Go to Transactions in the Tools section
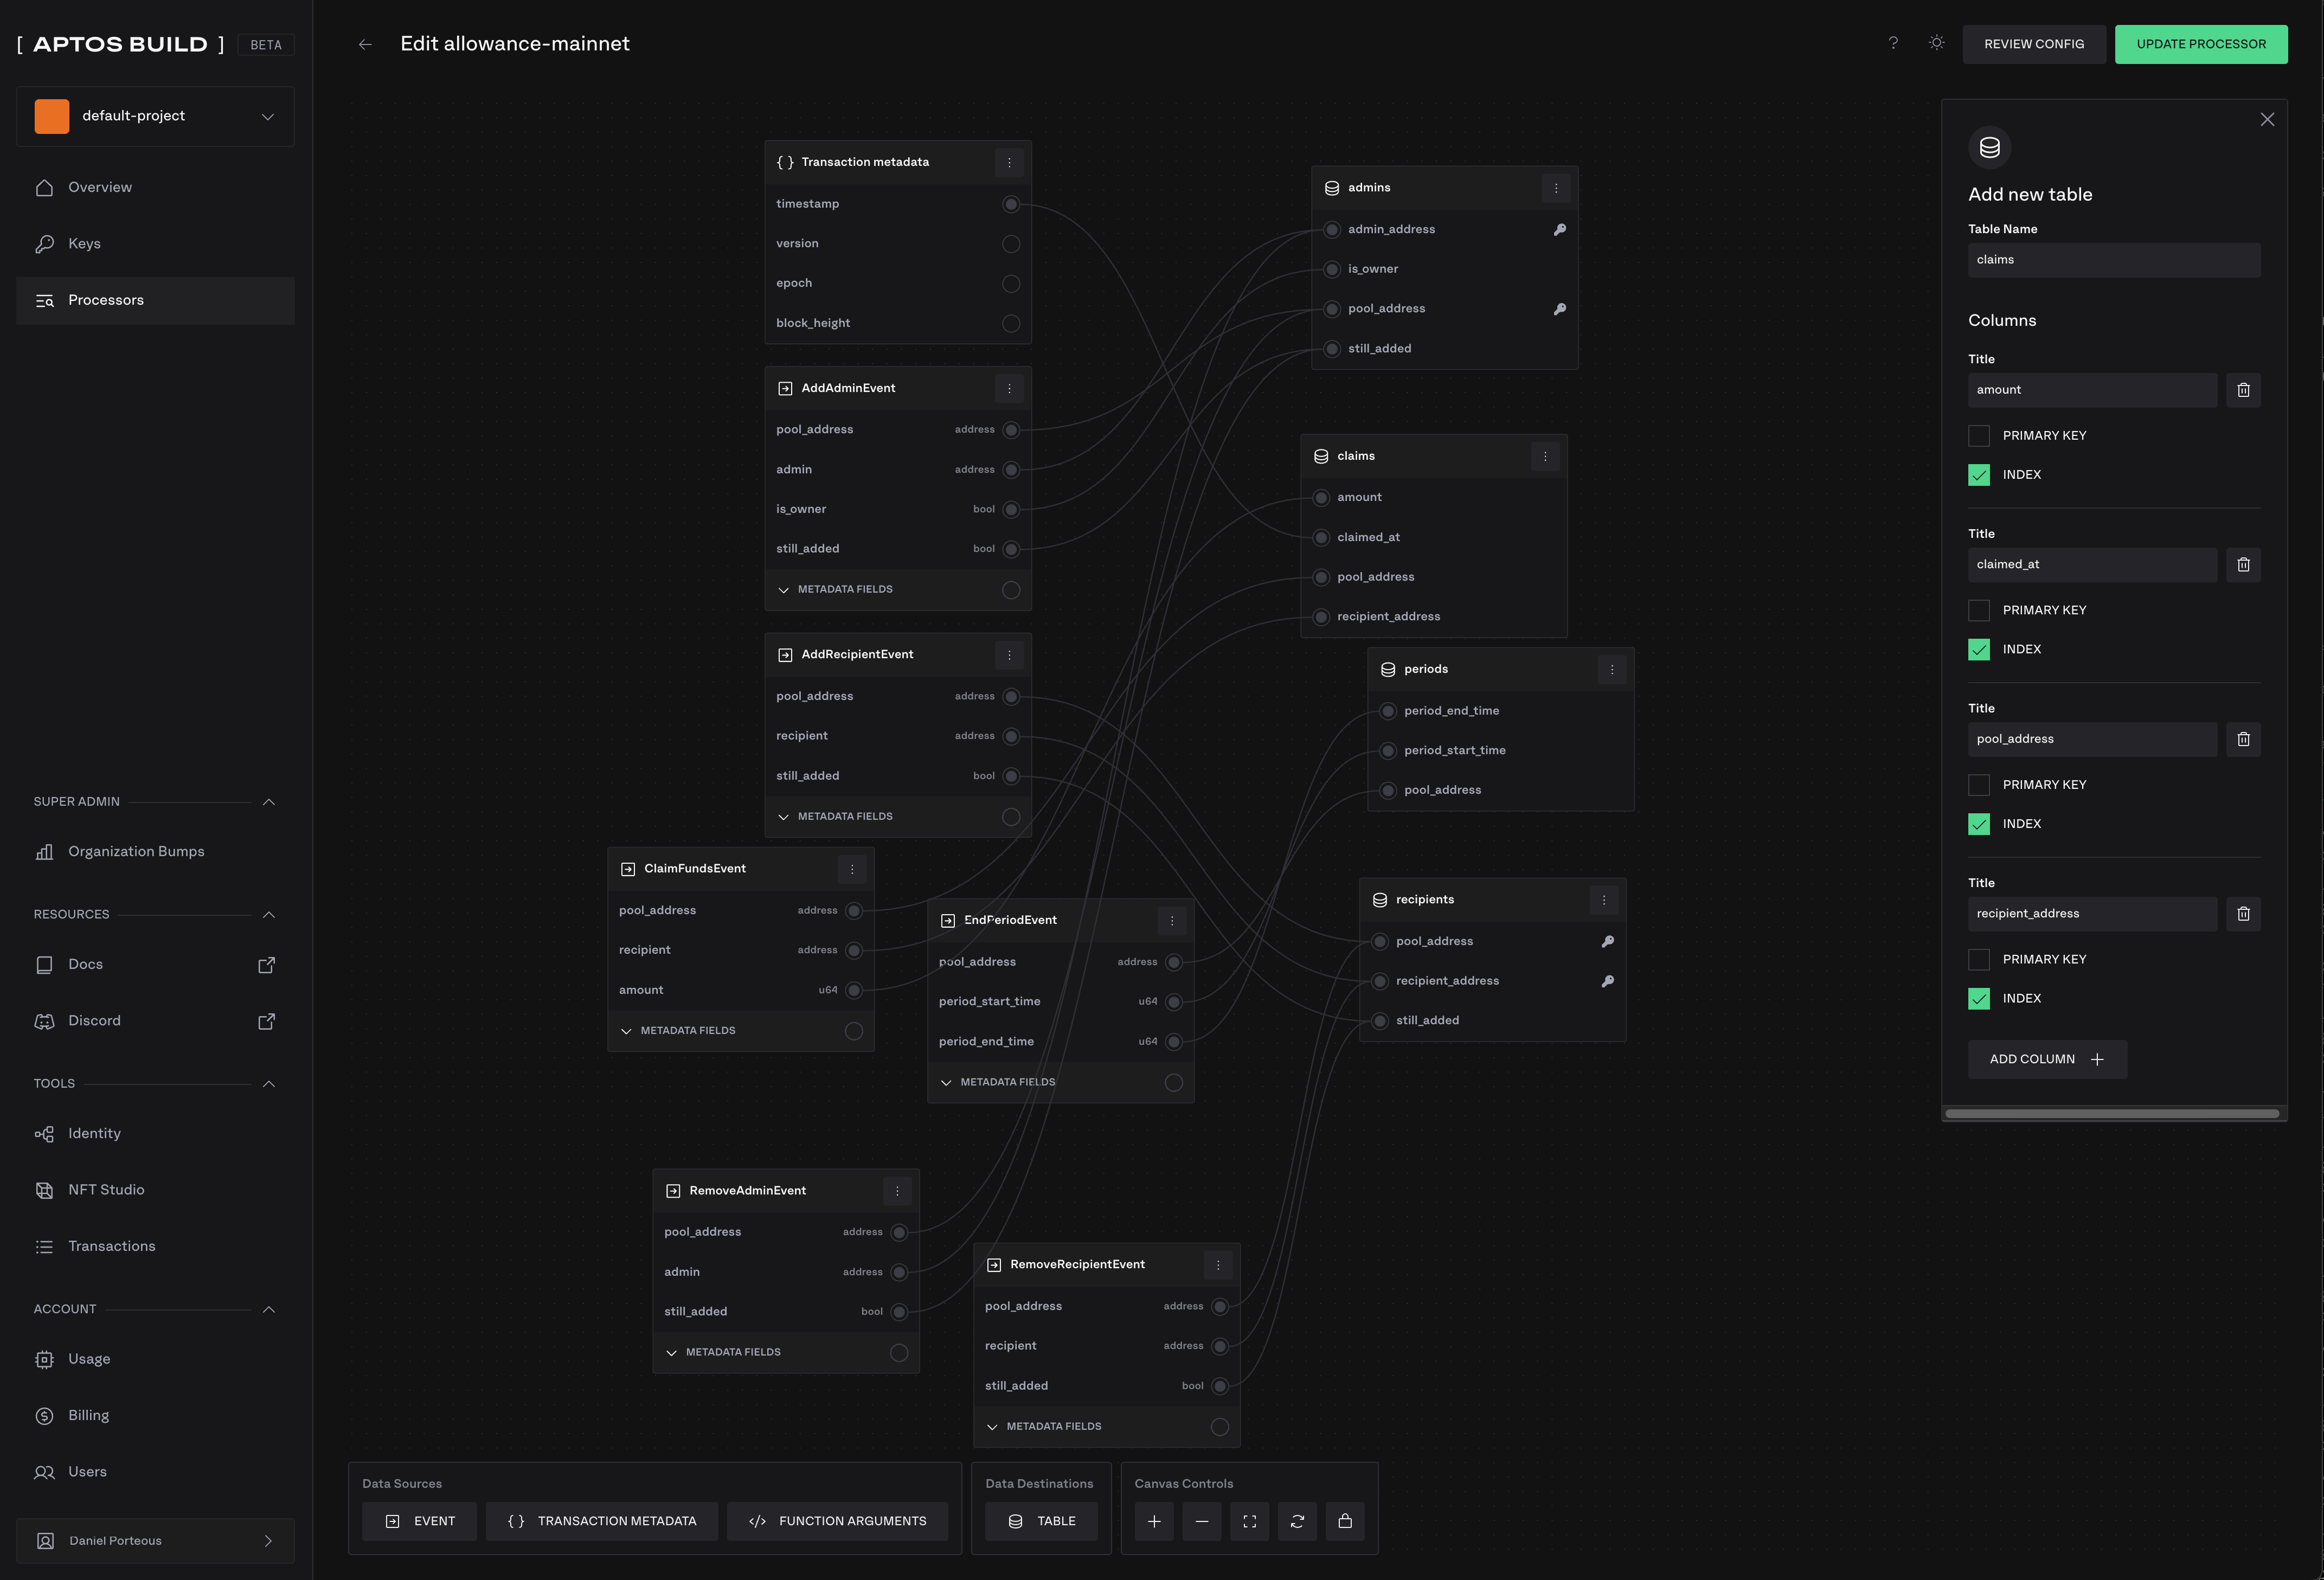The image size is (2324, 1580). 111,1246
